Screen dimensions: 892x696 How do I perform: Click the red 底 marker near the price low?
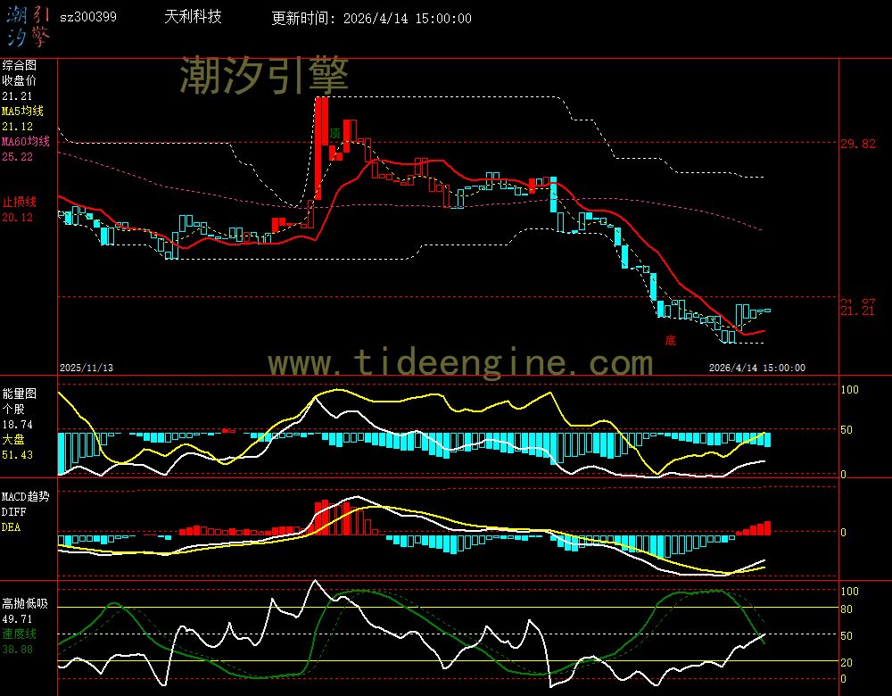tap(669, 340)
